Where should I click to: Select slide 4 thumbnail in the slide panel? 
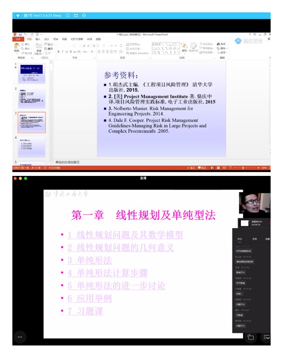[32, 147]
